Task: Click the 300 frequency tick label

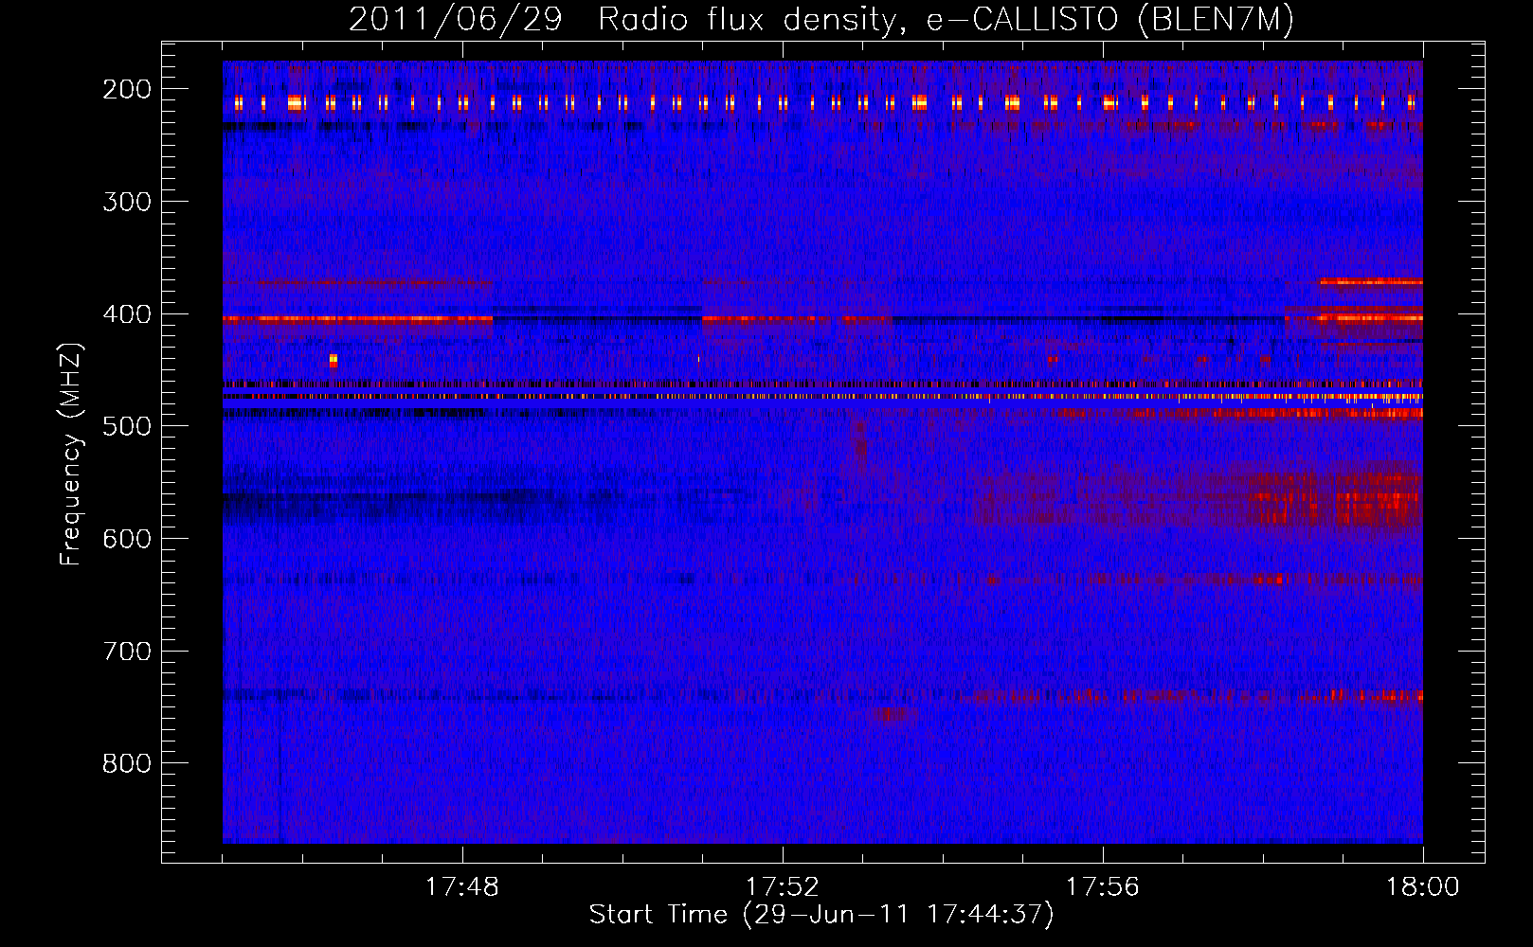Action: (127, 202)
